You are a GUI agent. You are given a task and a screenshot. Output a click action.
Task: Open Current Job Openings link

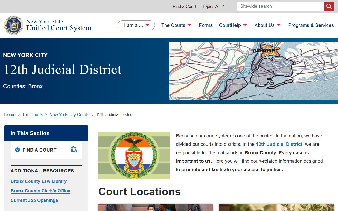[x=34, y=200]
